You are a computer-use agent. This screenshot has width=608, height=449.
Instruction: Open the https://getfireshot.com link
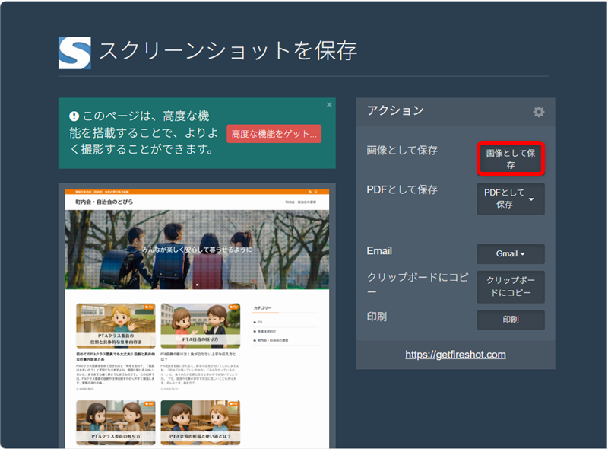pos(455,355)
